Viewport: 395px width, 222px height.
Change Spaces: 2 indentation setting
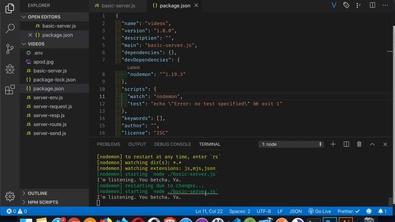239,211
